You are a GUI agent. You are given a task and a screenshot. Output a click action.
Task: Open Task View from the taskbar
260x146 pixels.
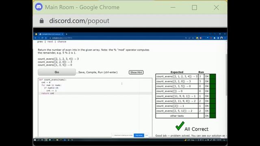click(42, 140)
